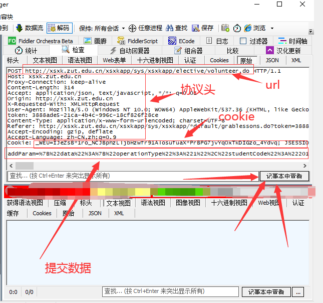Open the ECode tab

[181, 41]
